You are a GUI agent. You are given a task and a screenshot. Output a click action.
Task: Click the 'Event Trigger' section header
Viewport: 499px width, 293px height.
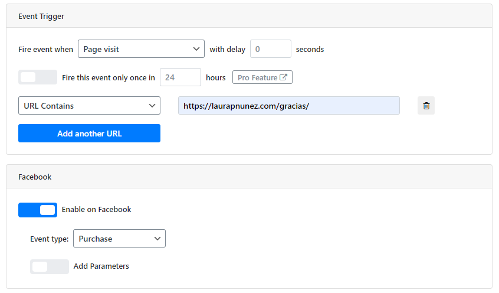click(x=41, y=17)
